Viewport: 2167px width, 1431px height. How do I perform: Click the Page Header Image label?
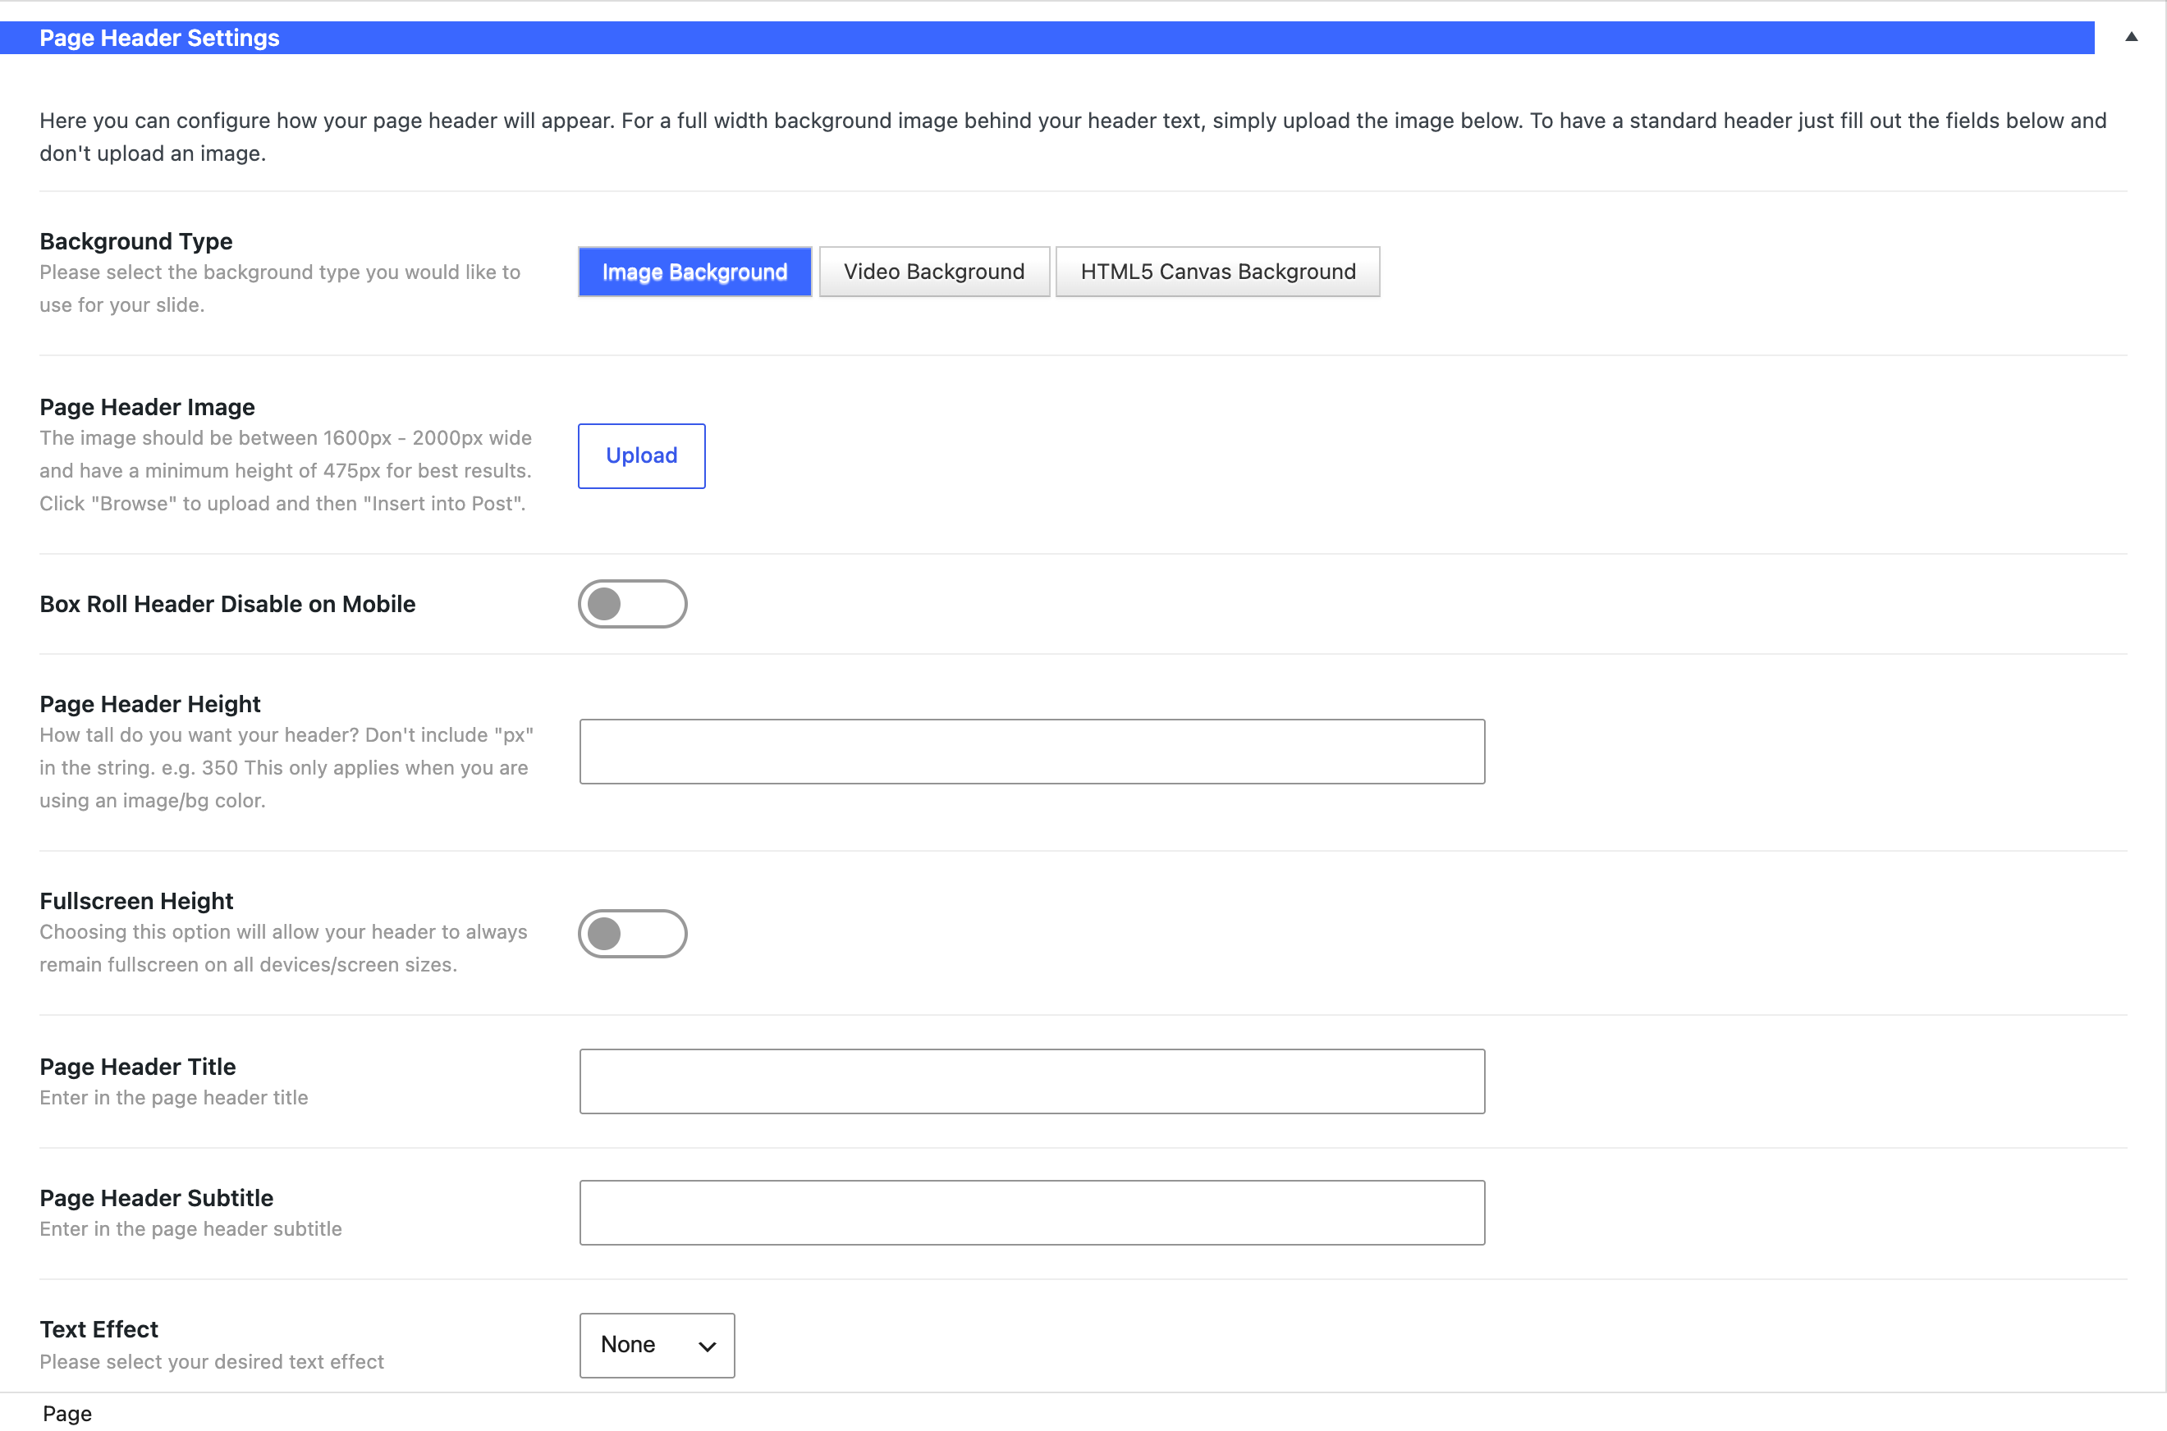pos(147,407)
